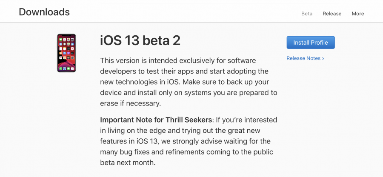Open the More menu
The width and height of the screenshot is (383, 177).
[358, 14]
